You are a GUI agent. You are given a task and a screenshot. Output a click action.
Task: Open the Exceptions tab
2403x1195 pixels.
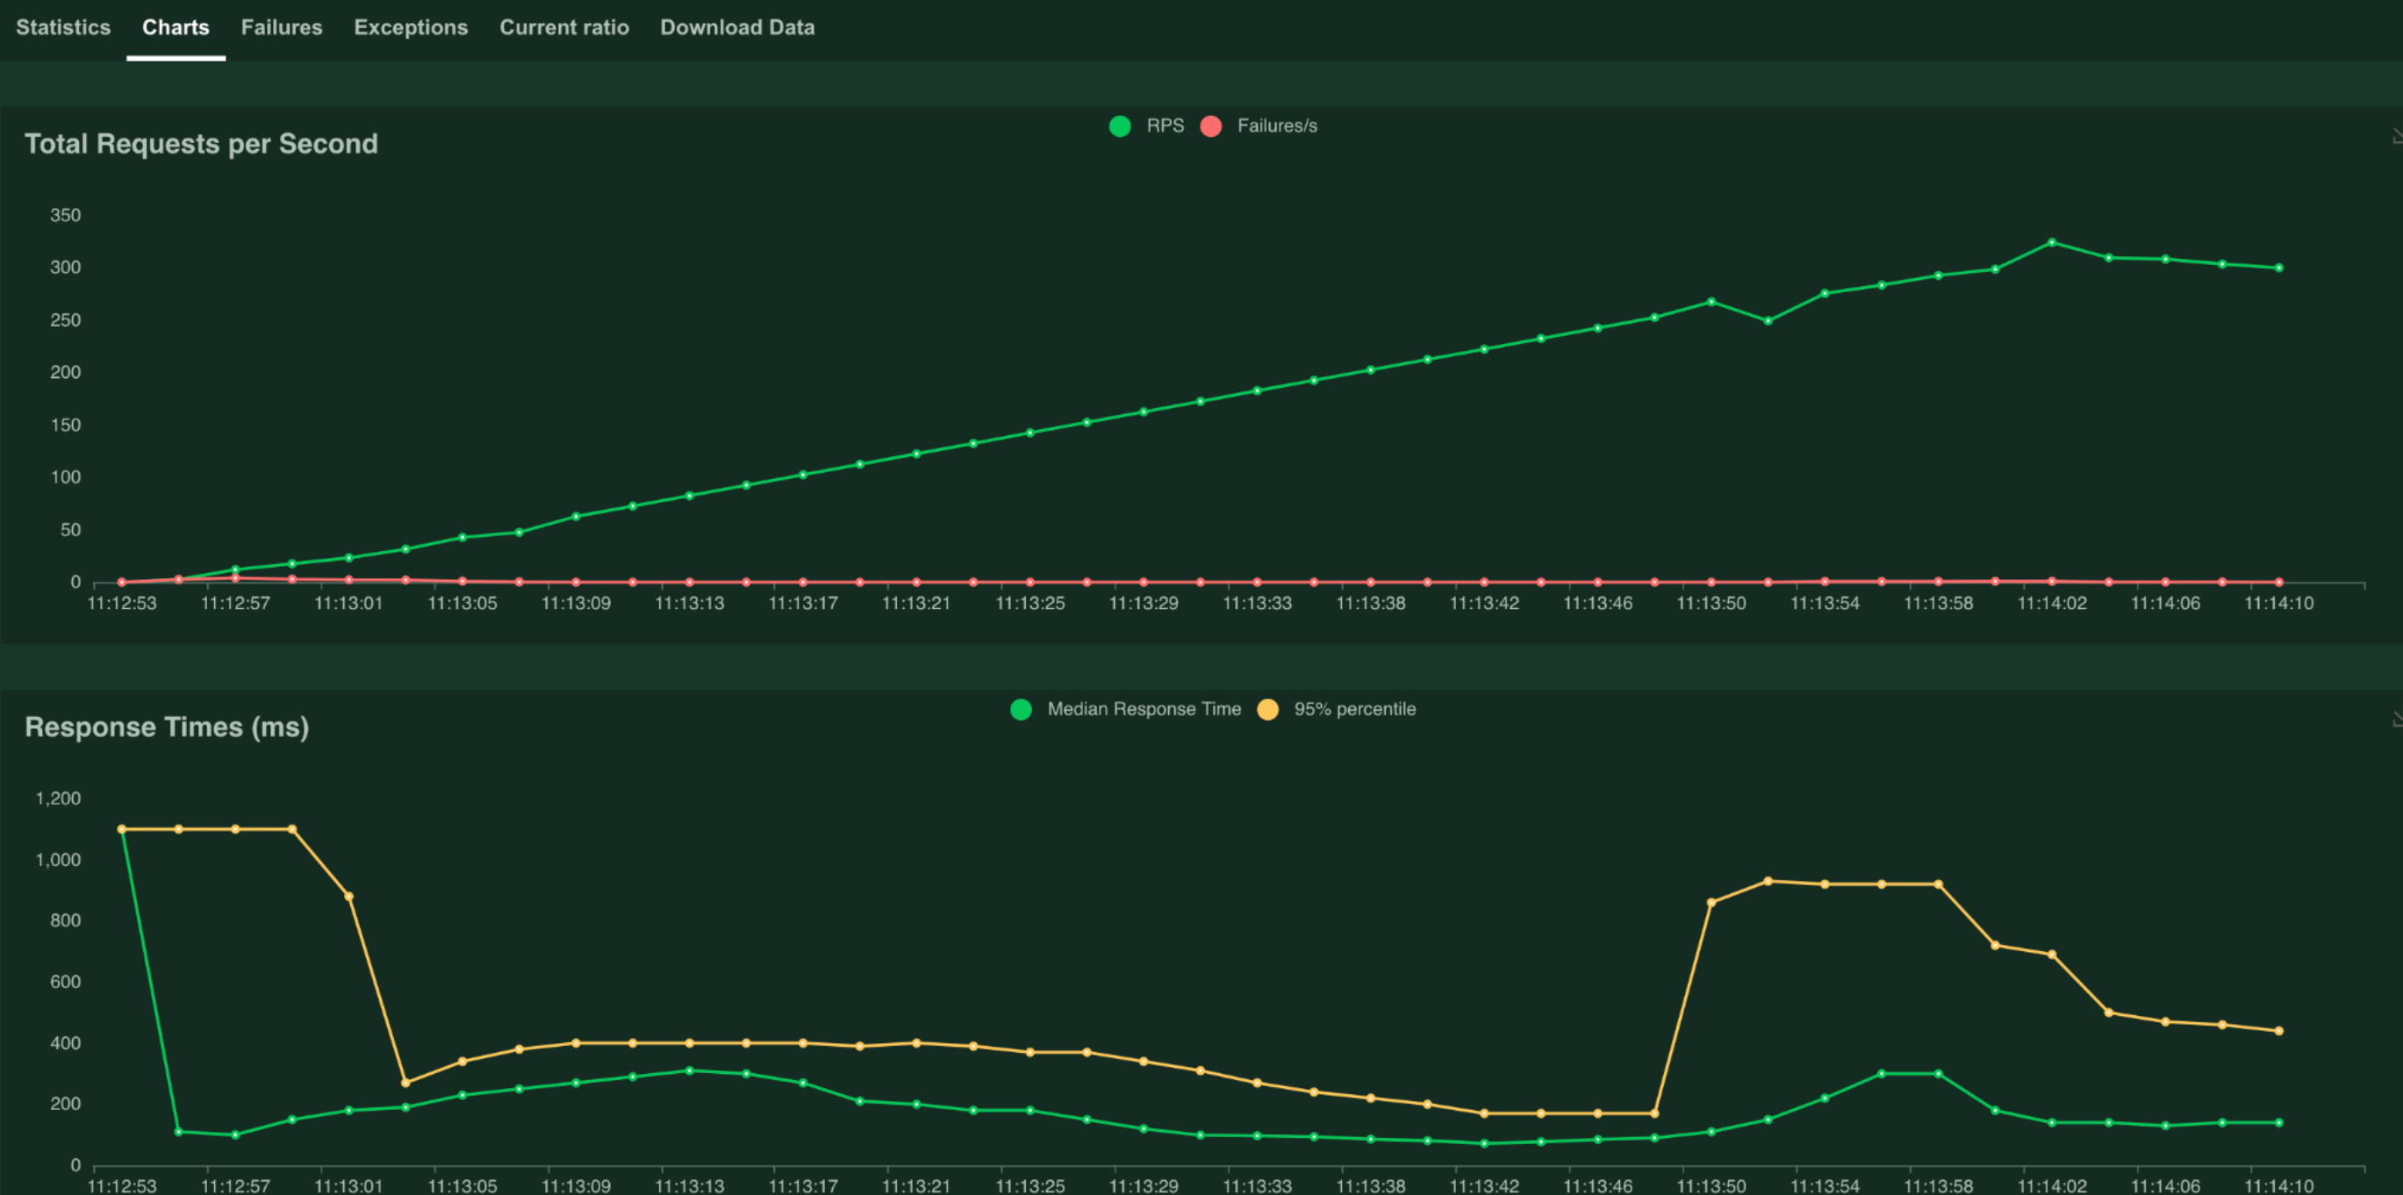tap(411, 28)
